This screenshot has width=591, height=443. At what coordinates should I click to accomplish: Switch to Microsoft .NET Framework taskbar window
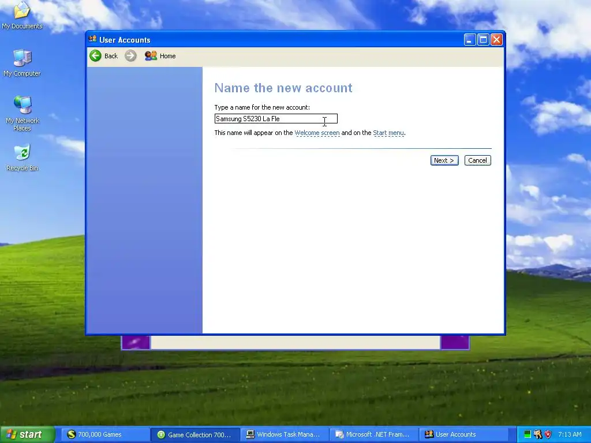pyautogui.click(x=374, y=434)
